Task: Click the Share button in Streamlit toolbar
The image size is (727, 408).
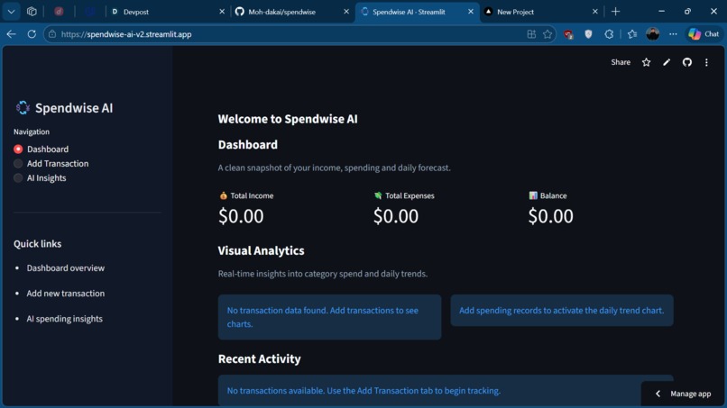Action: point(621,62)
